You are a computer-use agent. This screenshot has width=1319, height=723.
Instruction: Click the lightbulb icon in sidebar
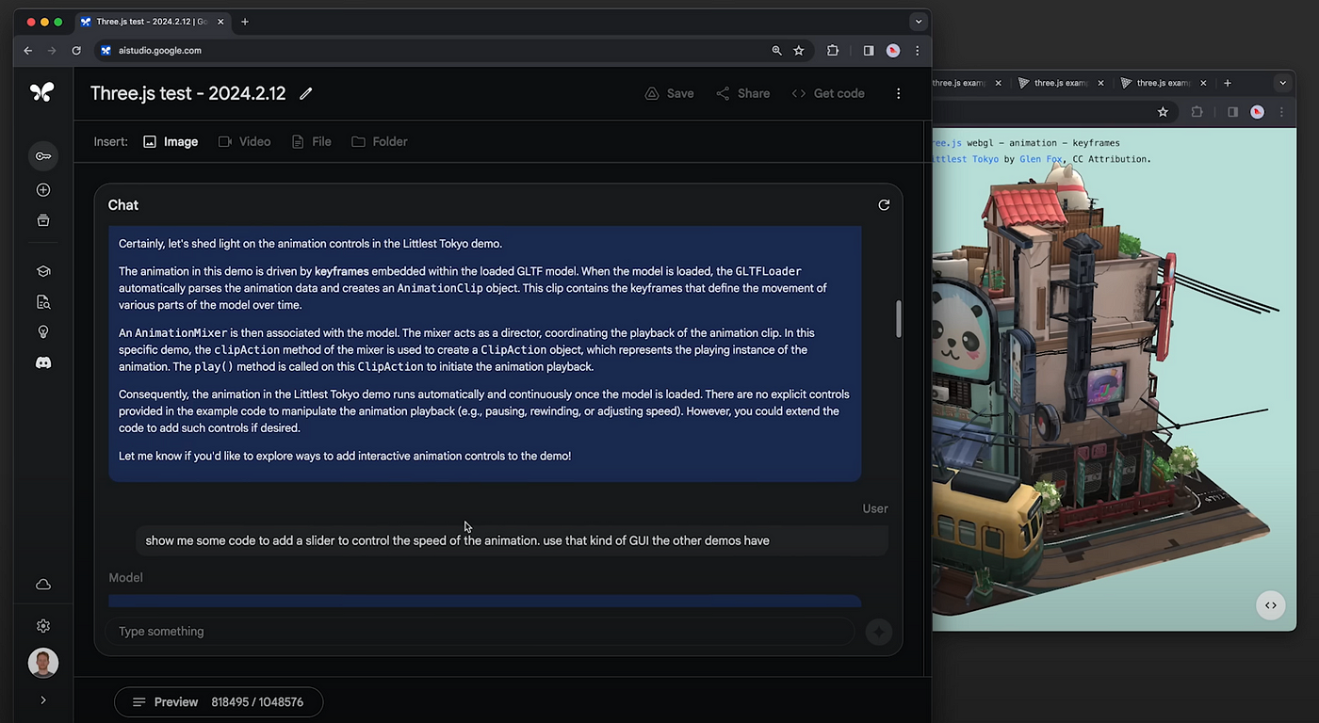(43, 332)
